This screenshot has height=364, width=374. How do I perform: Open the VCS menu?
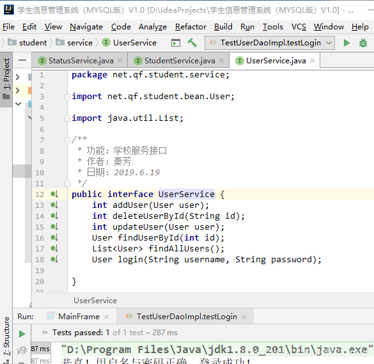pos(299,27)
